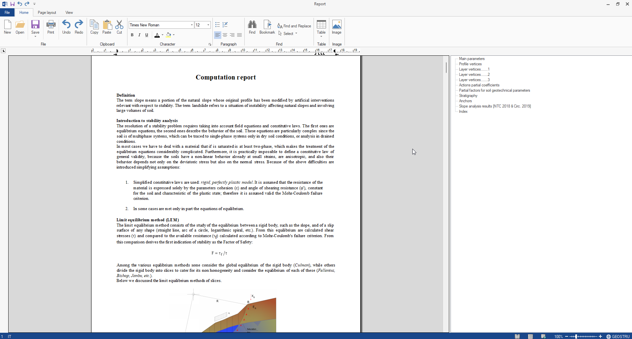Click the GEOSTRU link in status bar
Image resolution: width=632 pixels, height=339 pixels.
click(618, 336)
